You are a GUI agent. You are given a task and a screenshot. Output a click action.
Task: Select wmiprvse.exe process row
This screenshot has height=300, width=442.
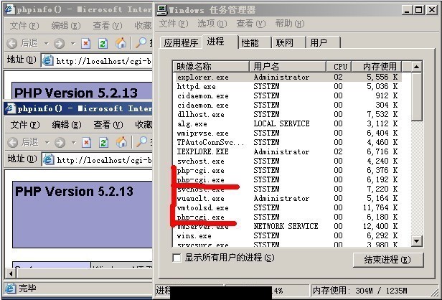point(287,133)
